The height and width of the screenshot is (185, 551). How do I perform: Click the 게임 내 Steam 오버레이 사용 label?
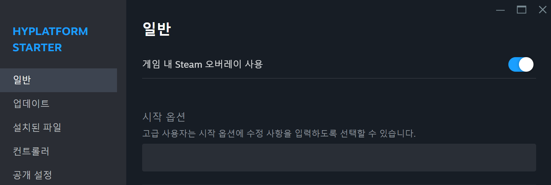click(x=202, y=64)
